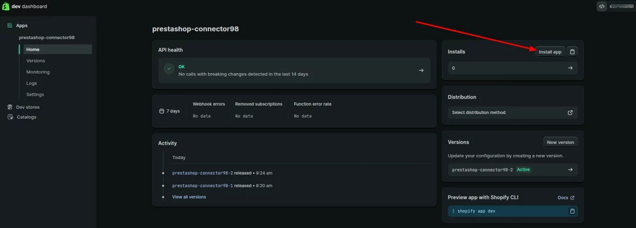Open active version prestashop-connector98-2 arrow

click(570, 170)
